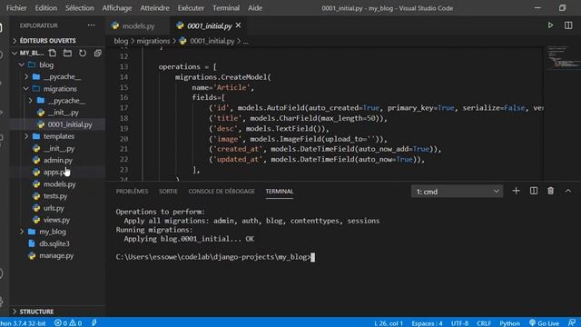Open the Atteindre menu
Screen dimensions: 581x327
(154, 8)
